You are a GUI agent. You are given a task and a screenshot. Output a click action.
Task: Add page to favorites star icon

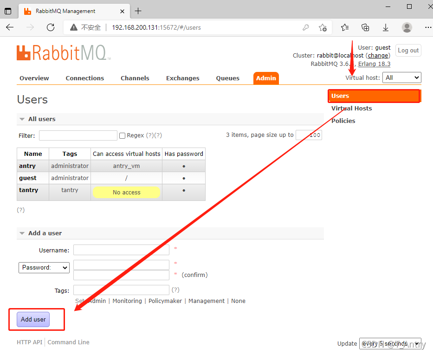coord(323,27)
